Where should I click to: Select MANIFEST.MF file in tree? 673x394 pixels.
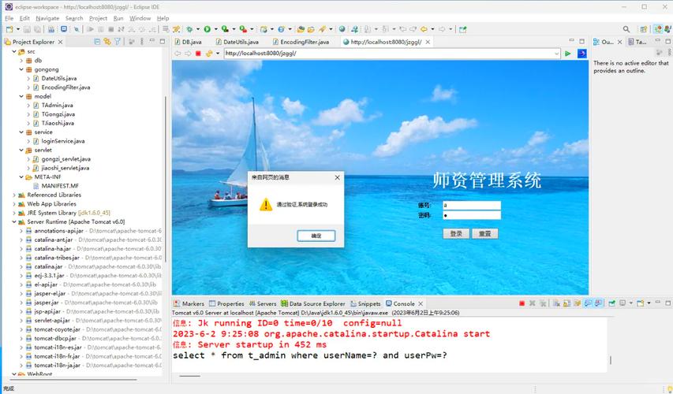pyautogui.click(x=60, y=186)
